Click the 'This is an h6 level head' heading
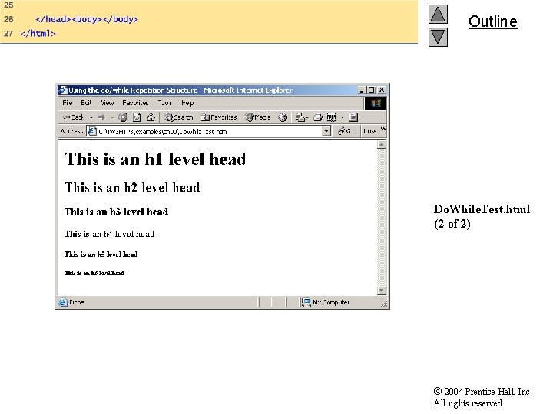553x414 pixels. point(94,273)
